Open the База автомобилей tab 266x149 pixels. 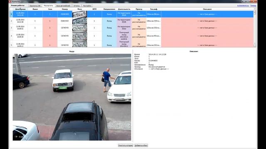tap(63, 6)
